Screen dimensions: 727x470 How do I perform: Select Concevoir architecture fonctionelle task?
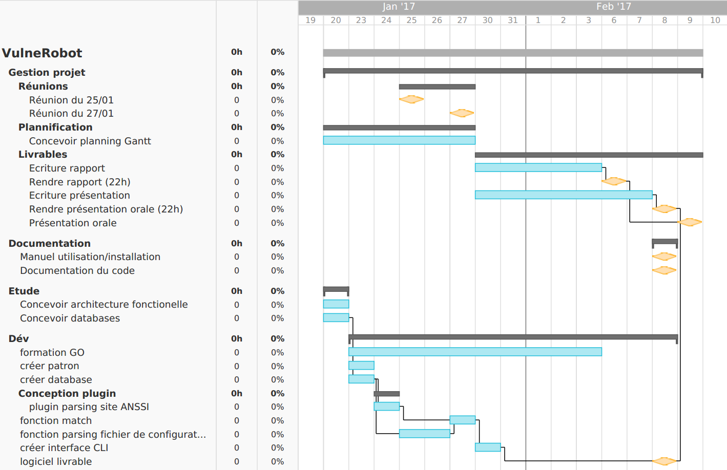[104, 304]
